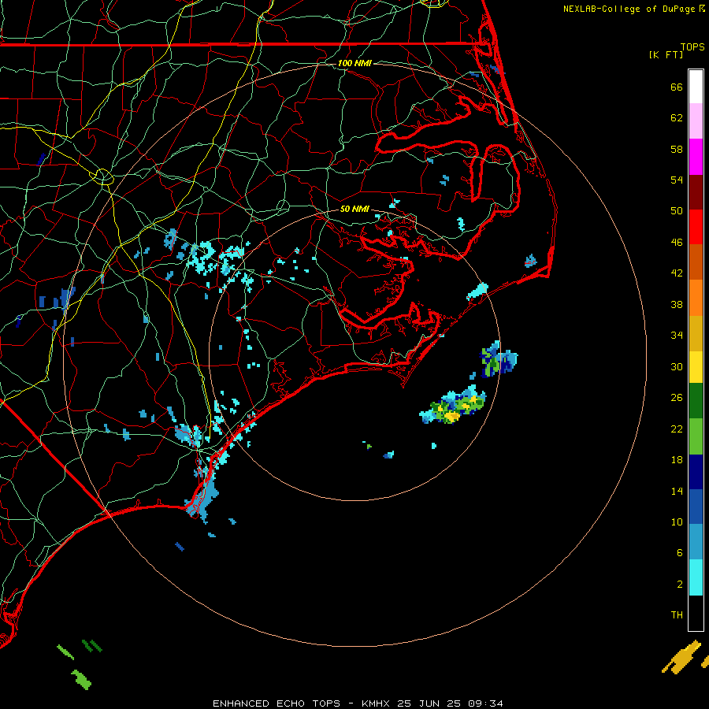Click the 2 legend value
The height and width of the screenshot is (709, 709).
click(679, 585)
